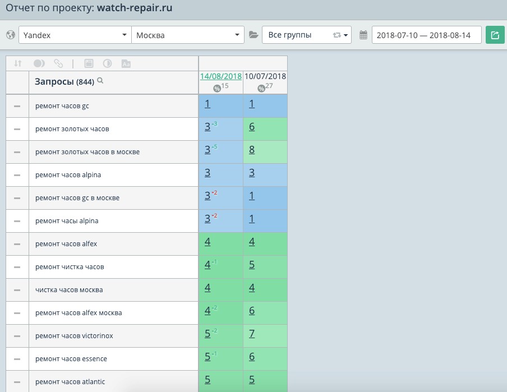Click the window layout toolbar icon
Image resolution: width=507 pixels, height=392 pixels.
pyautogui.click(x=89, y=63)
